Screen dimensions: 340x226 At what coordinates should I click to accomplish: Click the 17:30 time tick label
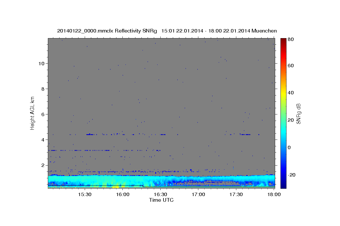pos(236,195)
